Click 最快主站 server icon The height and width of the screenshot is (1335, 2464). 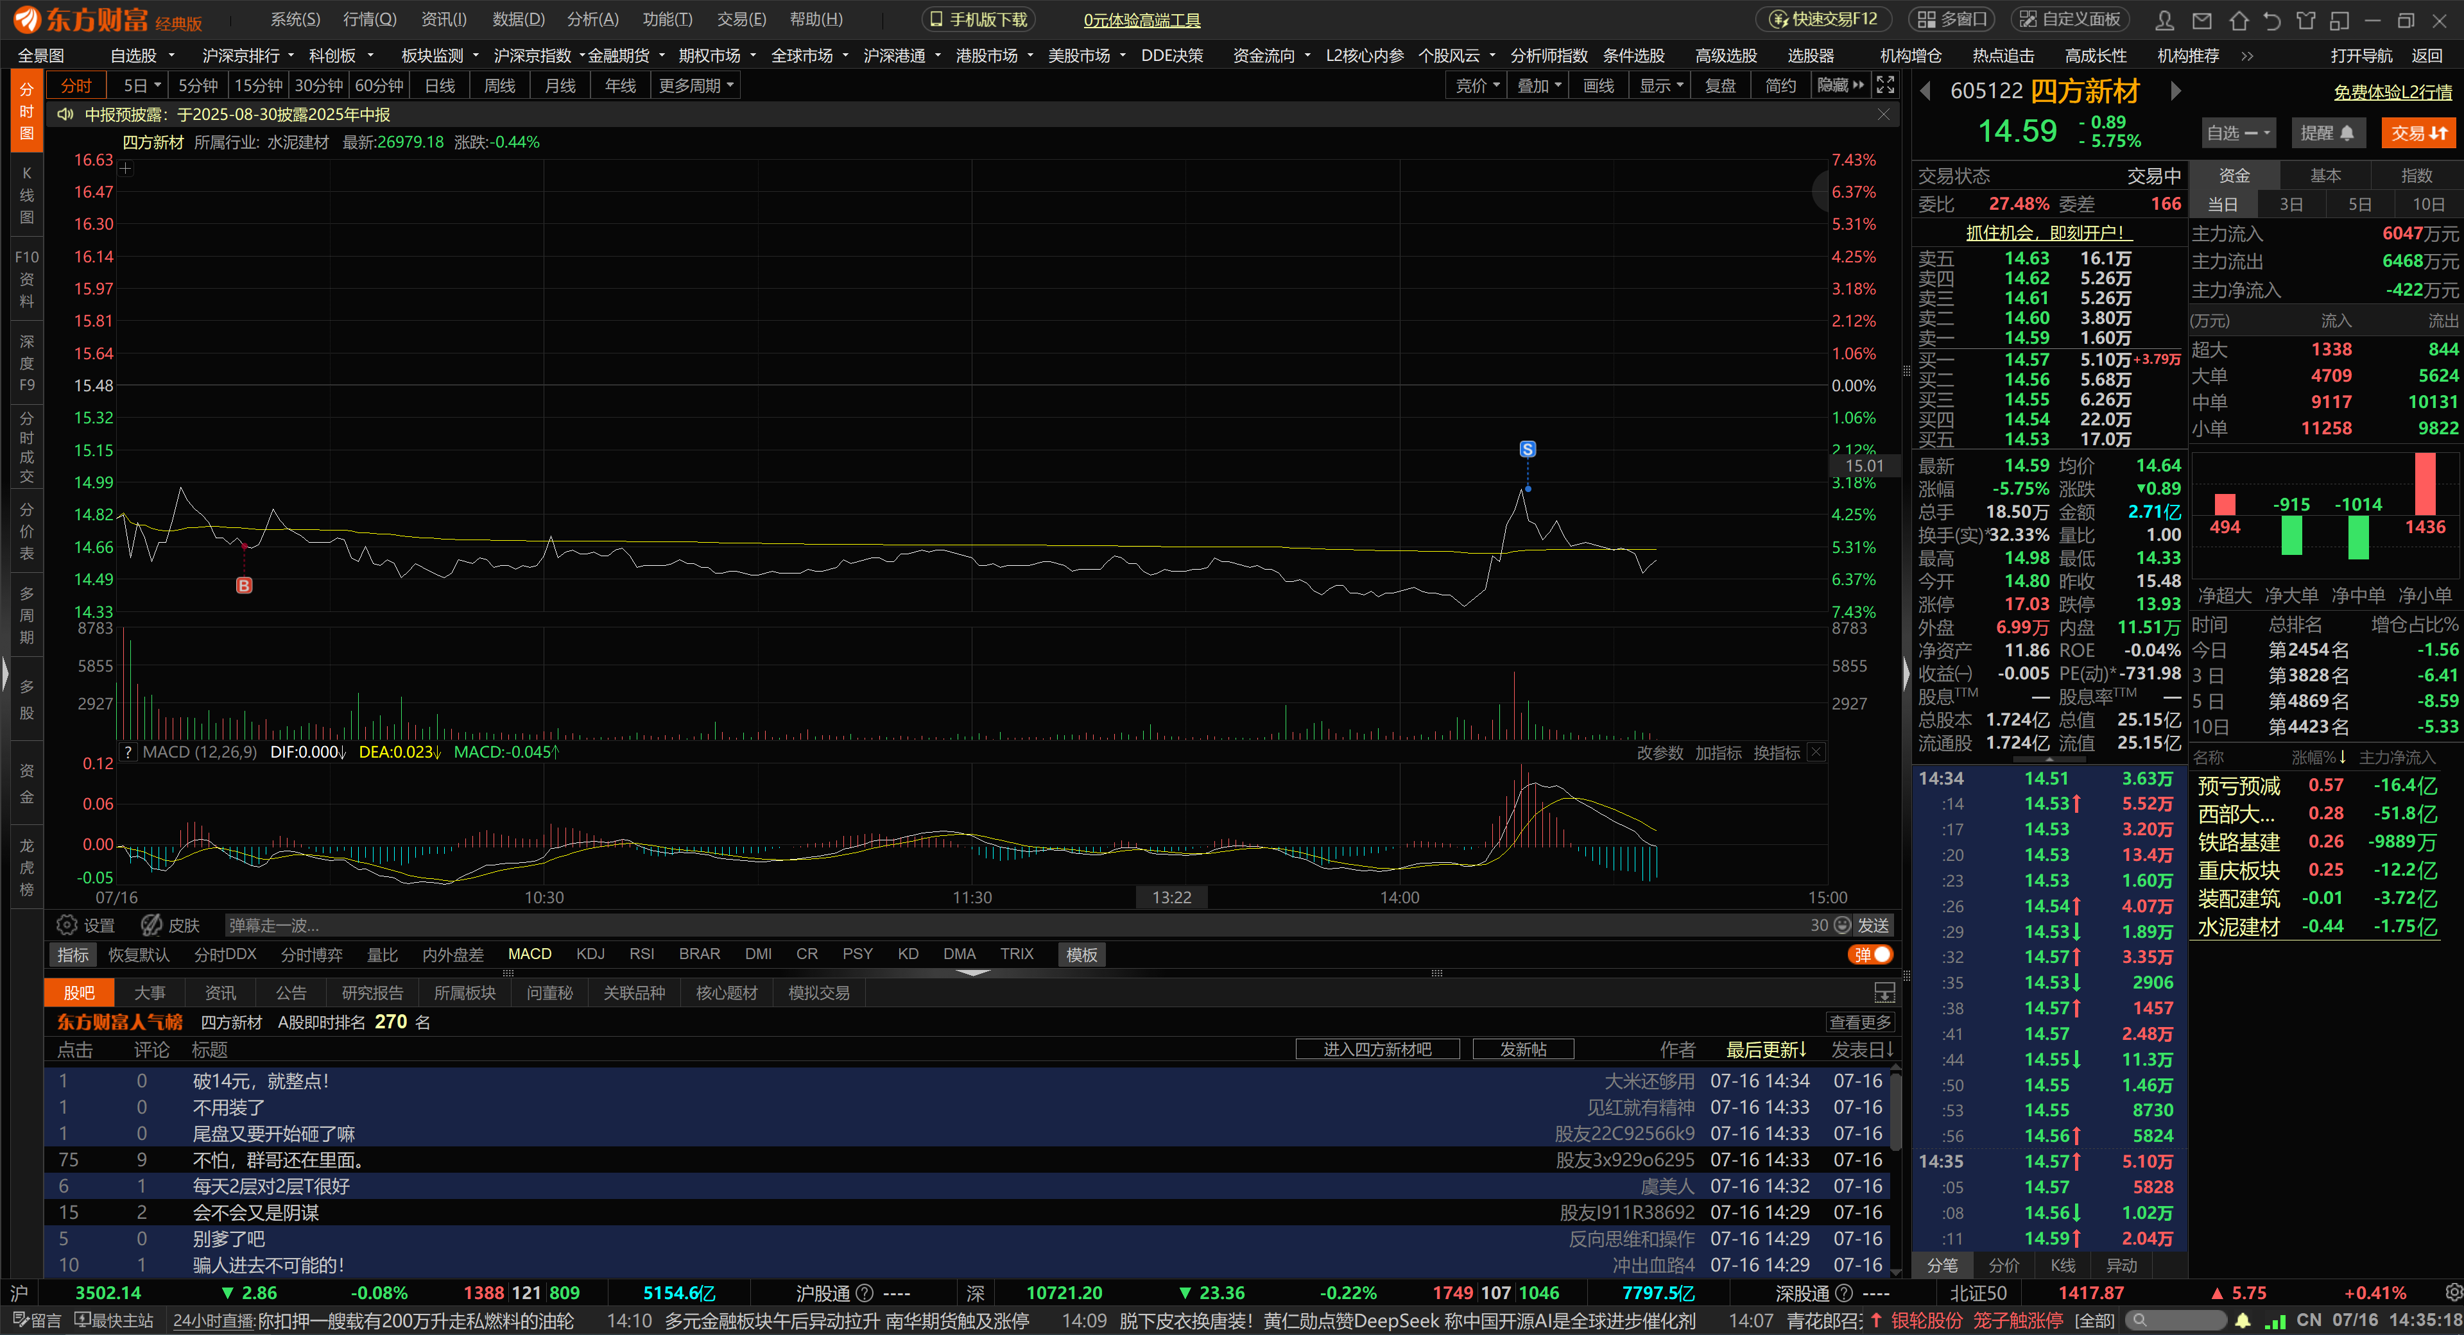click(114, 1321)
